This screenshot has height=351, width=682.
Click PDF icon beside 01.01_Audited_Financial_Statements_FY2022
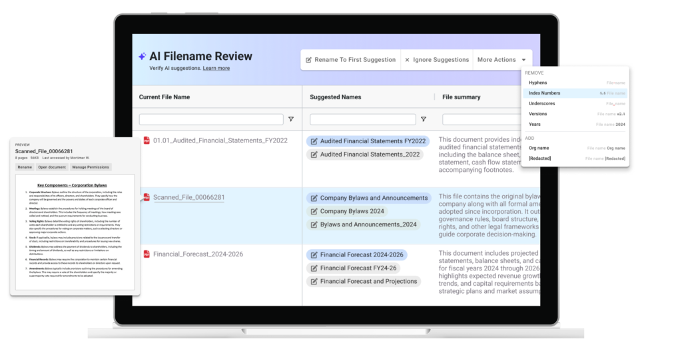coord(147,141)
